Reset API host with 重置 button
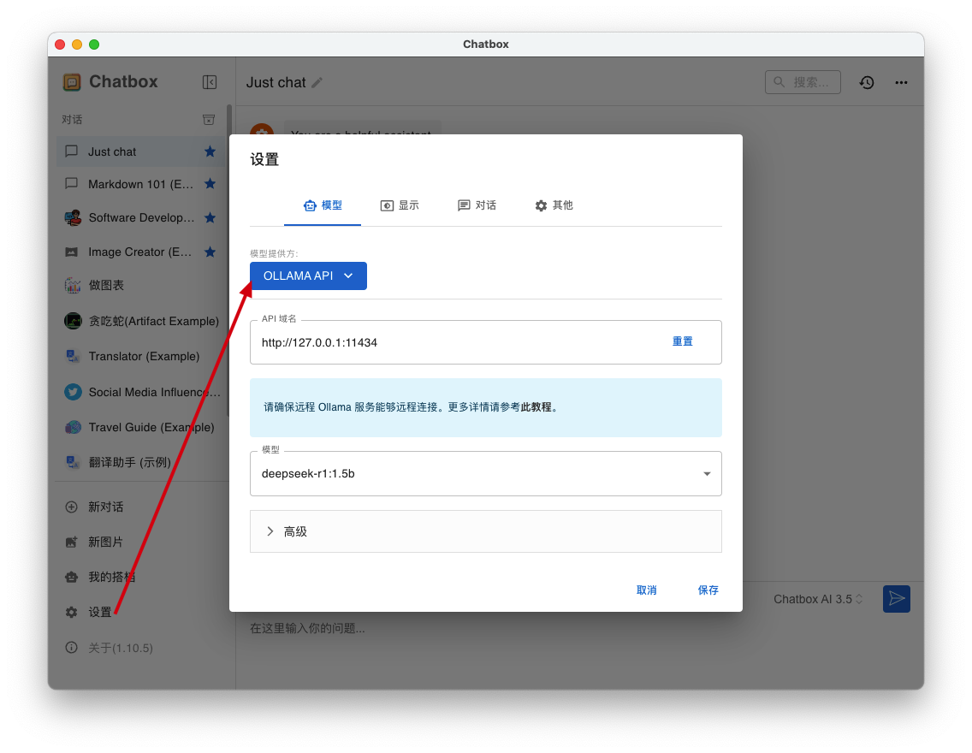Image resolution: width=972 pixels, height=753 pixels. [683, 341]
